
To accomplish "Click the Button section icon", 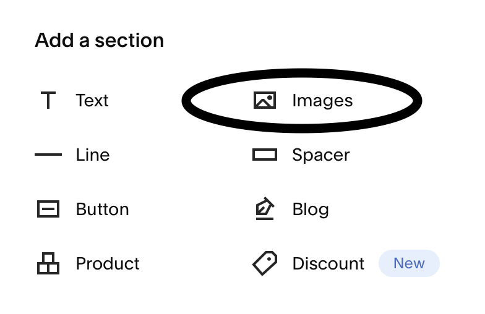I will [48, 209].
